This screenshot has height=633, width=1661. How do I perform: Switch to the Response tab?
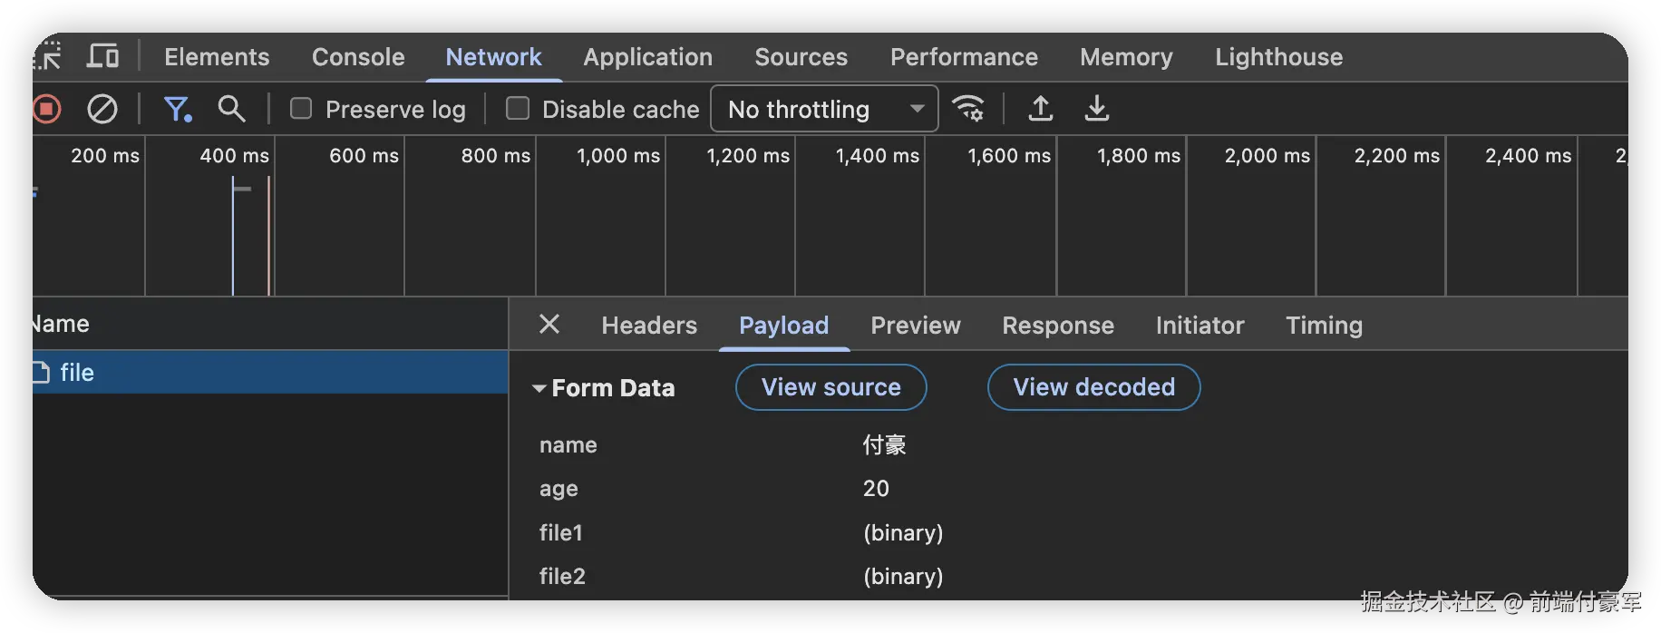(x=1058, y=326)
